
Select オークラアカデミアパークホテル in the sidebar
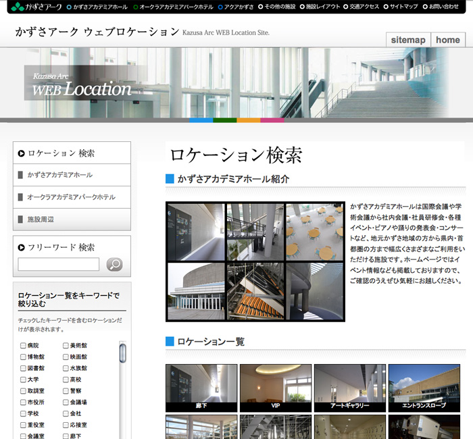pyautogui.click(x=72, y=197)
